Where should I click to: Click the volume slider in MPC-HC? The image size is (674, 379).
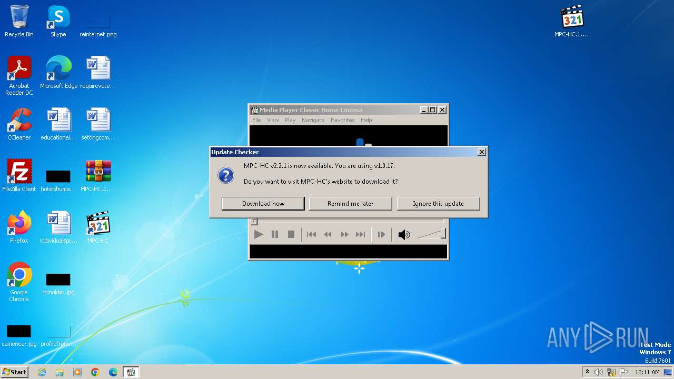pyautogui.click(x=432, y=234)
